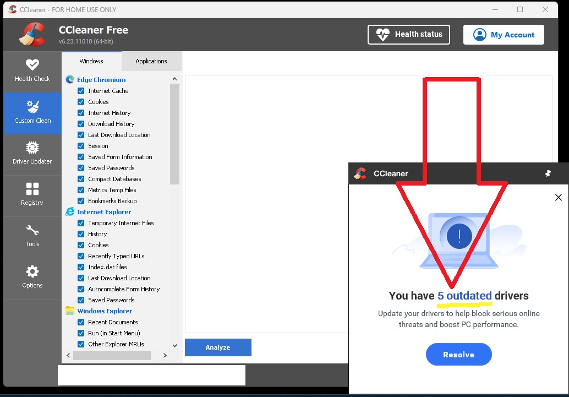Image resolution: width=569 pixels, height=397 pixels.
Task: Click horizontal scroll right arrow
Action: [165, 355]
